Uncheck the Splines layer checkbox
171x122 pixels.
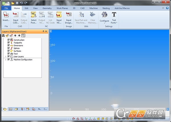click(x=9, y=48)
